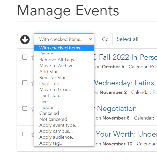Check the November 2 event checkbox
The width and height of the screenshot is (157, 163).
pyautogui.click(x=25, y=83)
